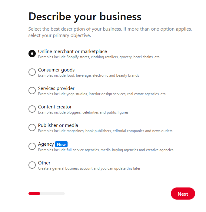The height and width of the screenshot is (212, 206).
Task: Choose the Publisher or media radio button
Action: (x=32, y=128)
